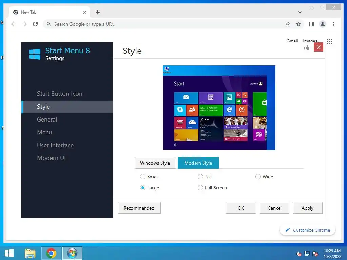Close the Start Menu 8 settings dialog
This screenshot has width=347, height=260.
pyautogui.click(x=319, y=47)
